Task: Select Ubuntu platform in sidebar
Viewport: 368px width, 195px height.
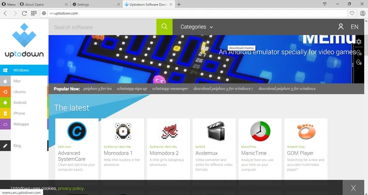Action: point(24,92)
